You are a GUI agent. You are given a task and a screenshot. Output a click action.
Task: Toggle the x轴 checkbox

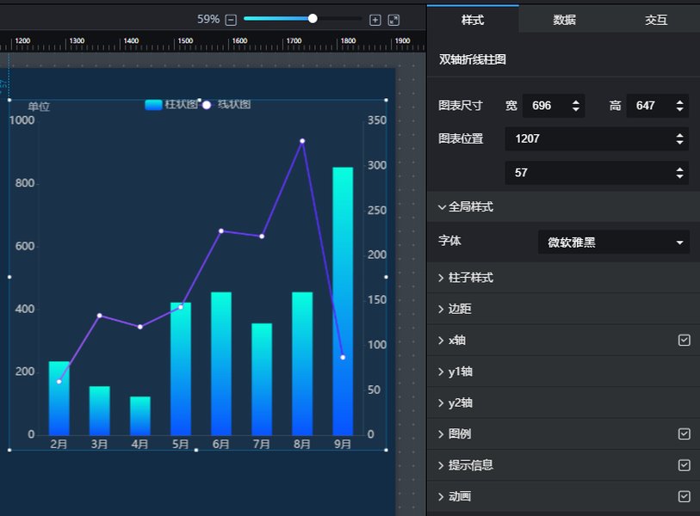click(684, 341)
